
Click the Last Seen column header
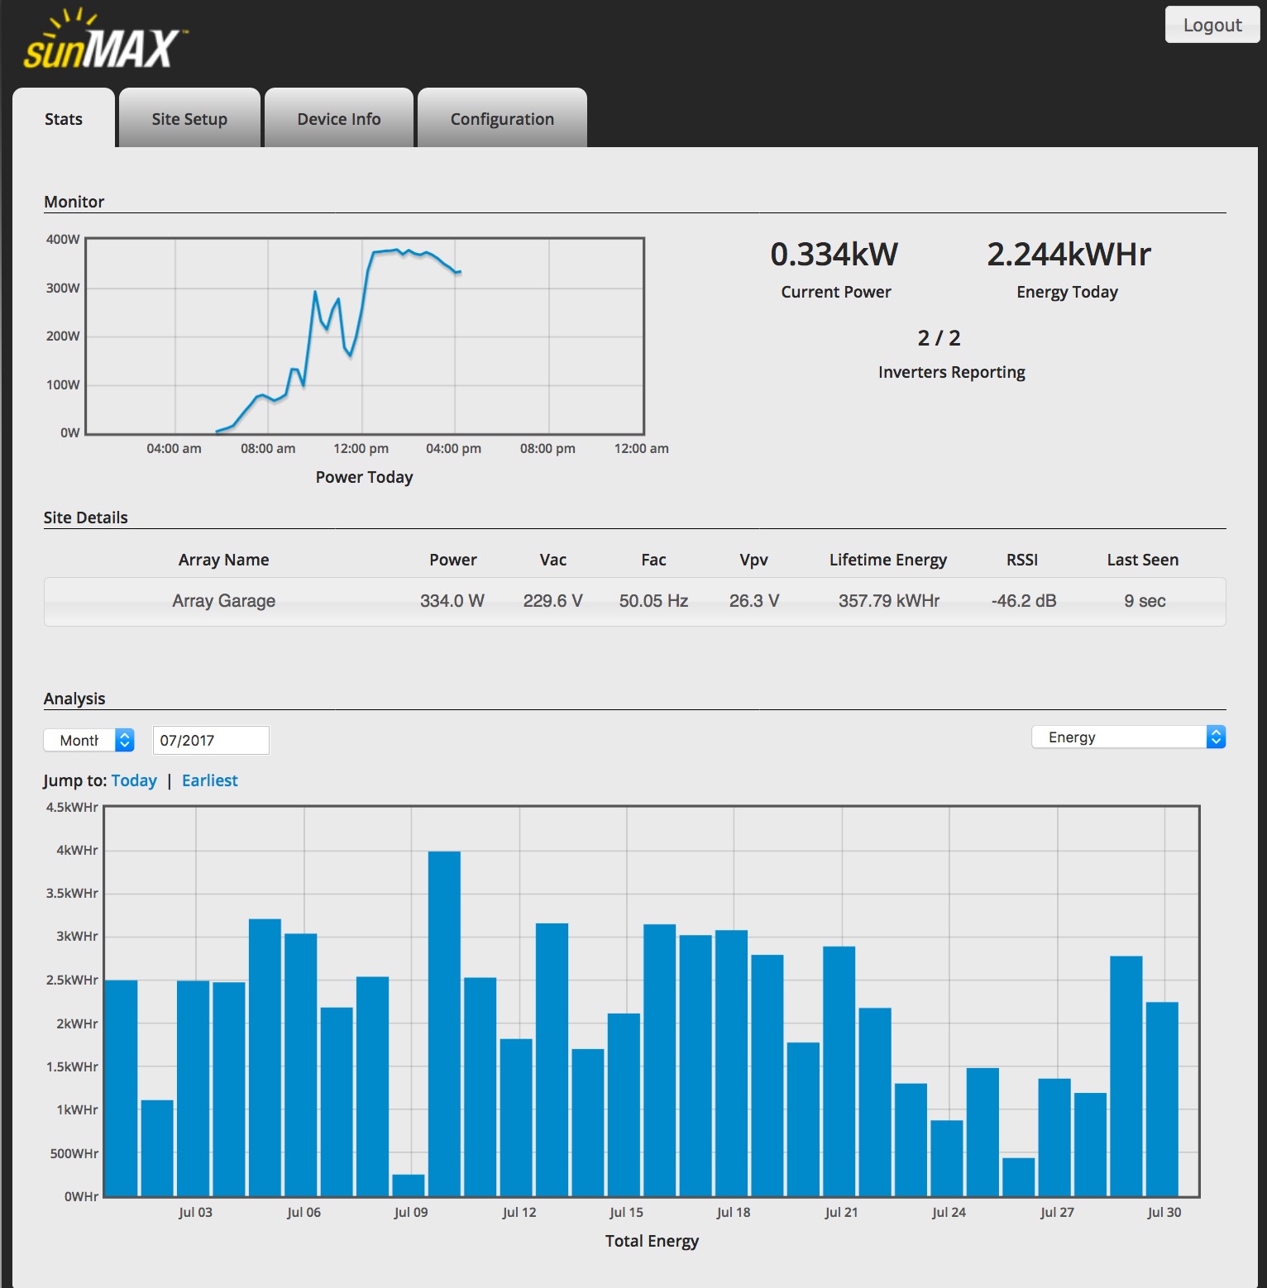point(1143,560)
